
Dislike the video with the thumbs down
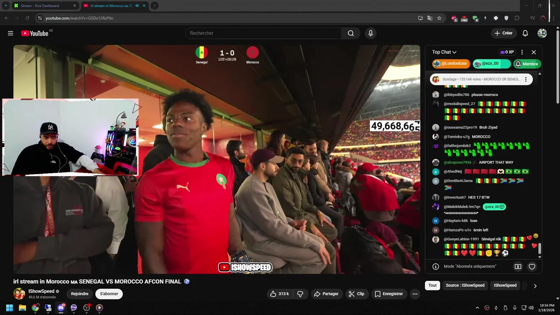pos(300,294)
